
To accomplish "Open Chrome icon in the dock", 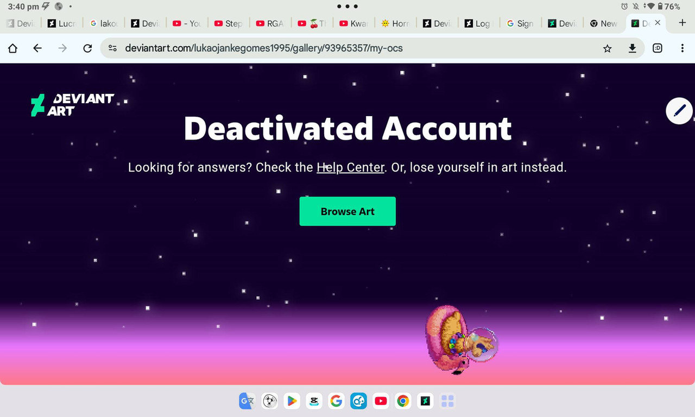I will [403, 401].
